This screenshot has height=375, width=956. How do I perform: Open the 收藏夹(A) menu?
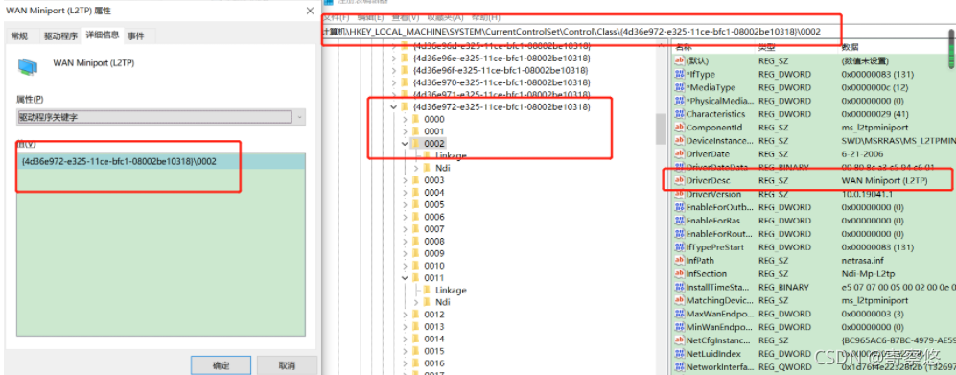tap(445, 17)
